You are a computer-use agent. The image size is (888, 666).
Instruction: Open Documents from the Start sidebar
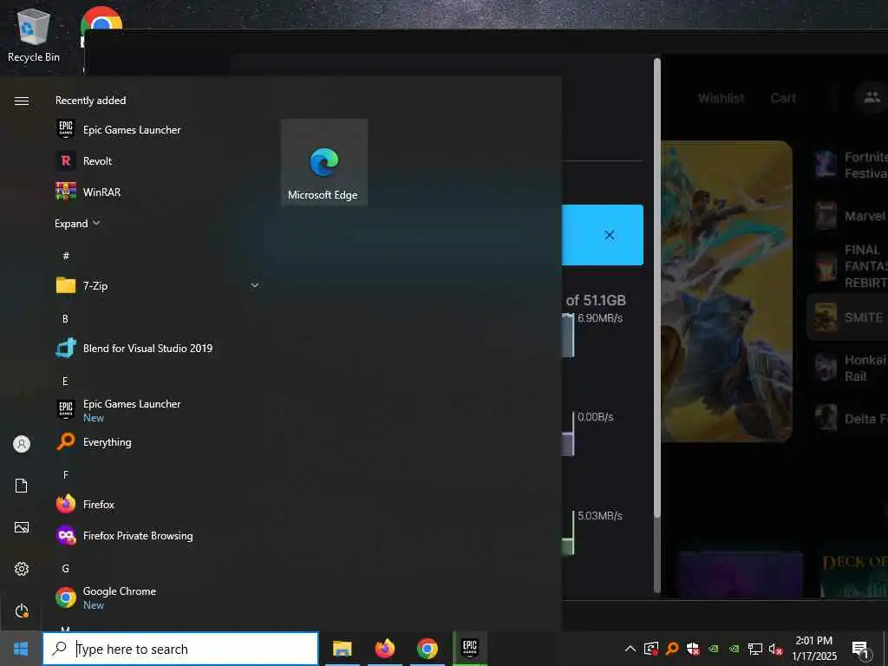point(22,486)
